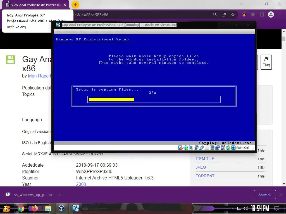Screen dimensions: 286x214
Task: Close the archive.org browser tab
Action: [x=65, y=5]
